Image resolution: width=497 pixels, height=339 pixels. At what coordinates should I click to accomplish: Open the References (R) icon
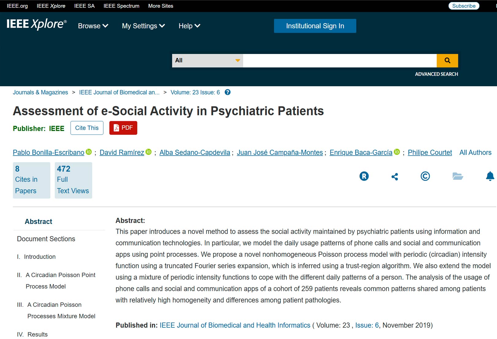point(364,176)
